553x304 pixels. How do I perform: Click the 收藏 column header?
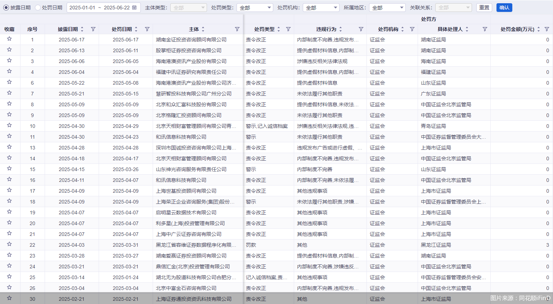9,29
